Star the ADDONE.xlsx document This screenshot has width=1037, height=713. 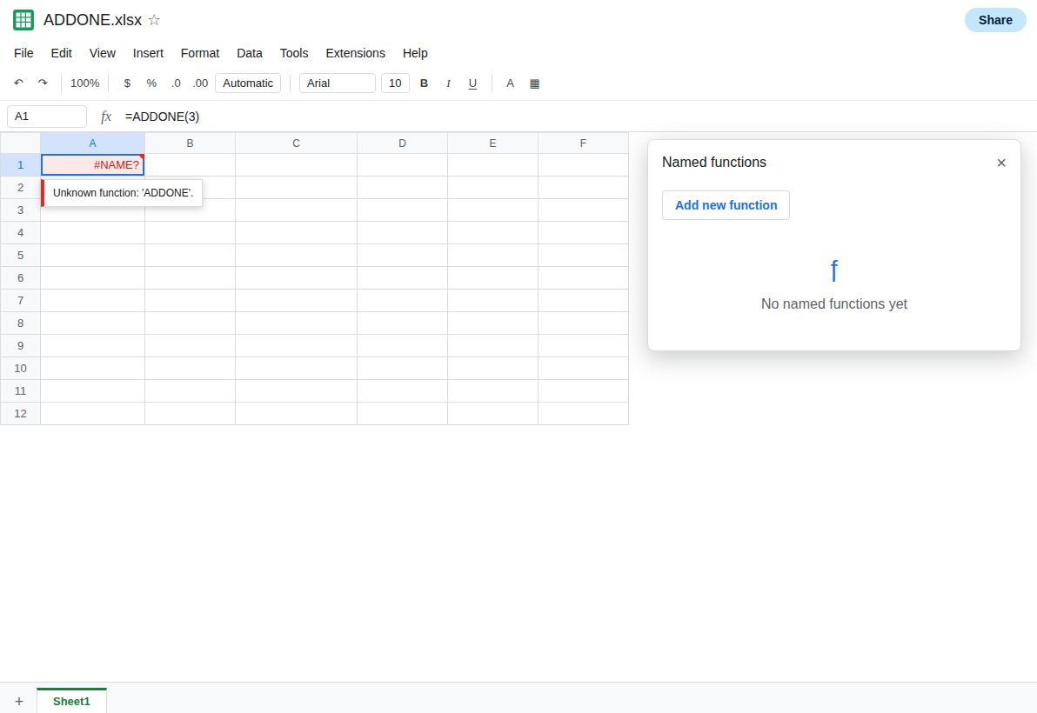[154, 20]
